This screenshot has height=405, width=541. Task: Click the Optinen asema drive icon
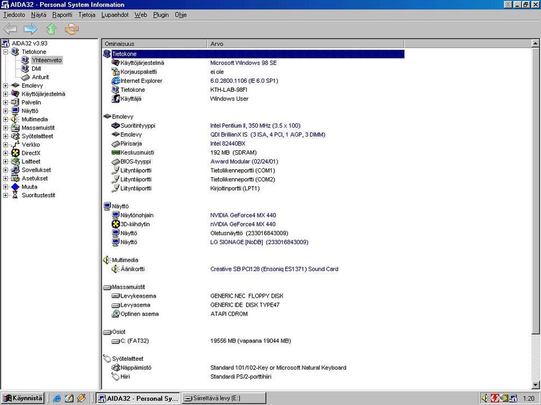click(x=116, y=314)
